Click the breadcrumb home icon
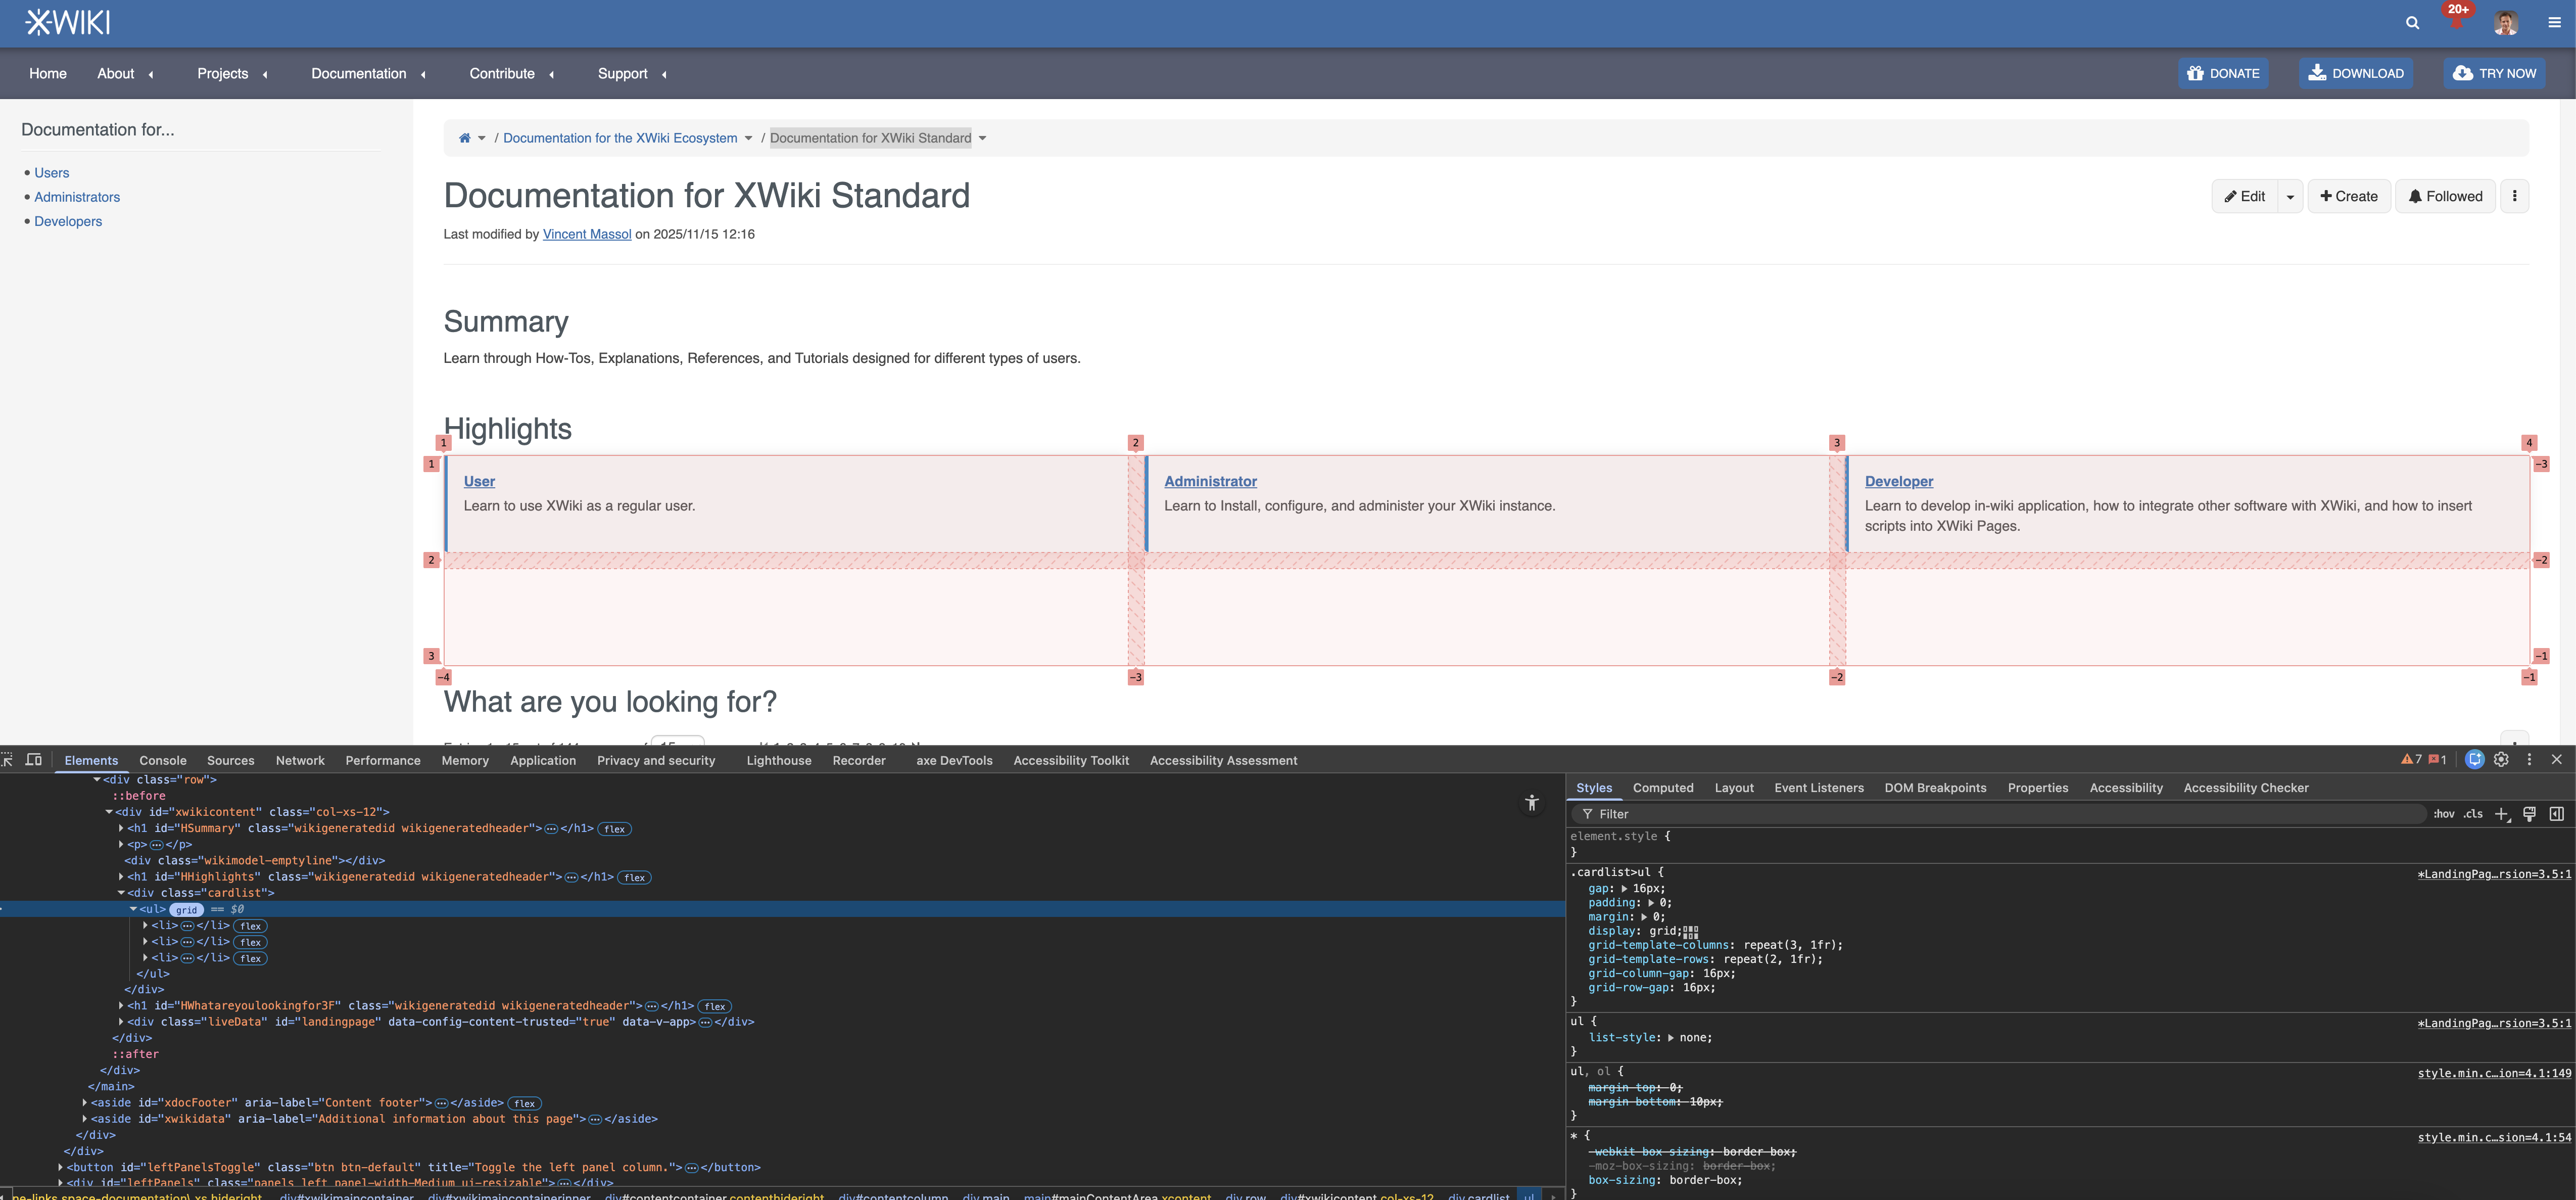 coord(464,138)
